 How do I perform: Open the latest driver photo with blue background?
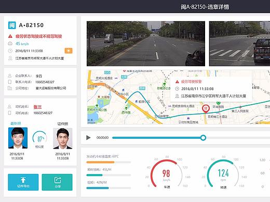18,138
